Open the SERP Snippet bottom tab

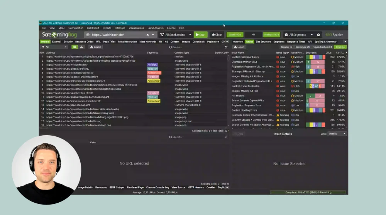[117, 188]
